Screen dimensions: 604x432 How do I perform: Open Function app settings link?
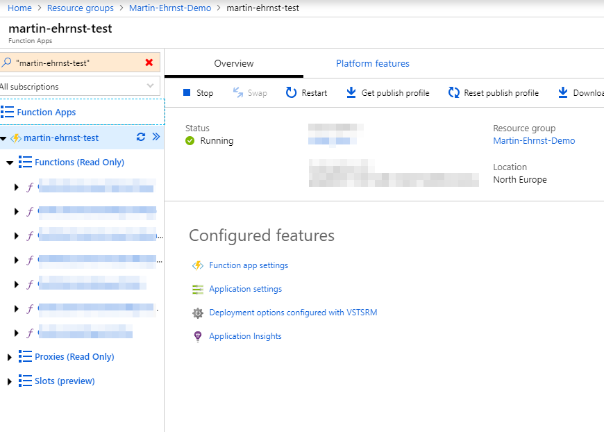(249, 265)
